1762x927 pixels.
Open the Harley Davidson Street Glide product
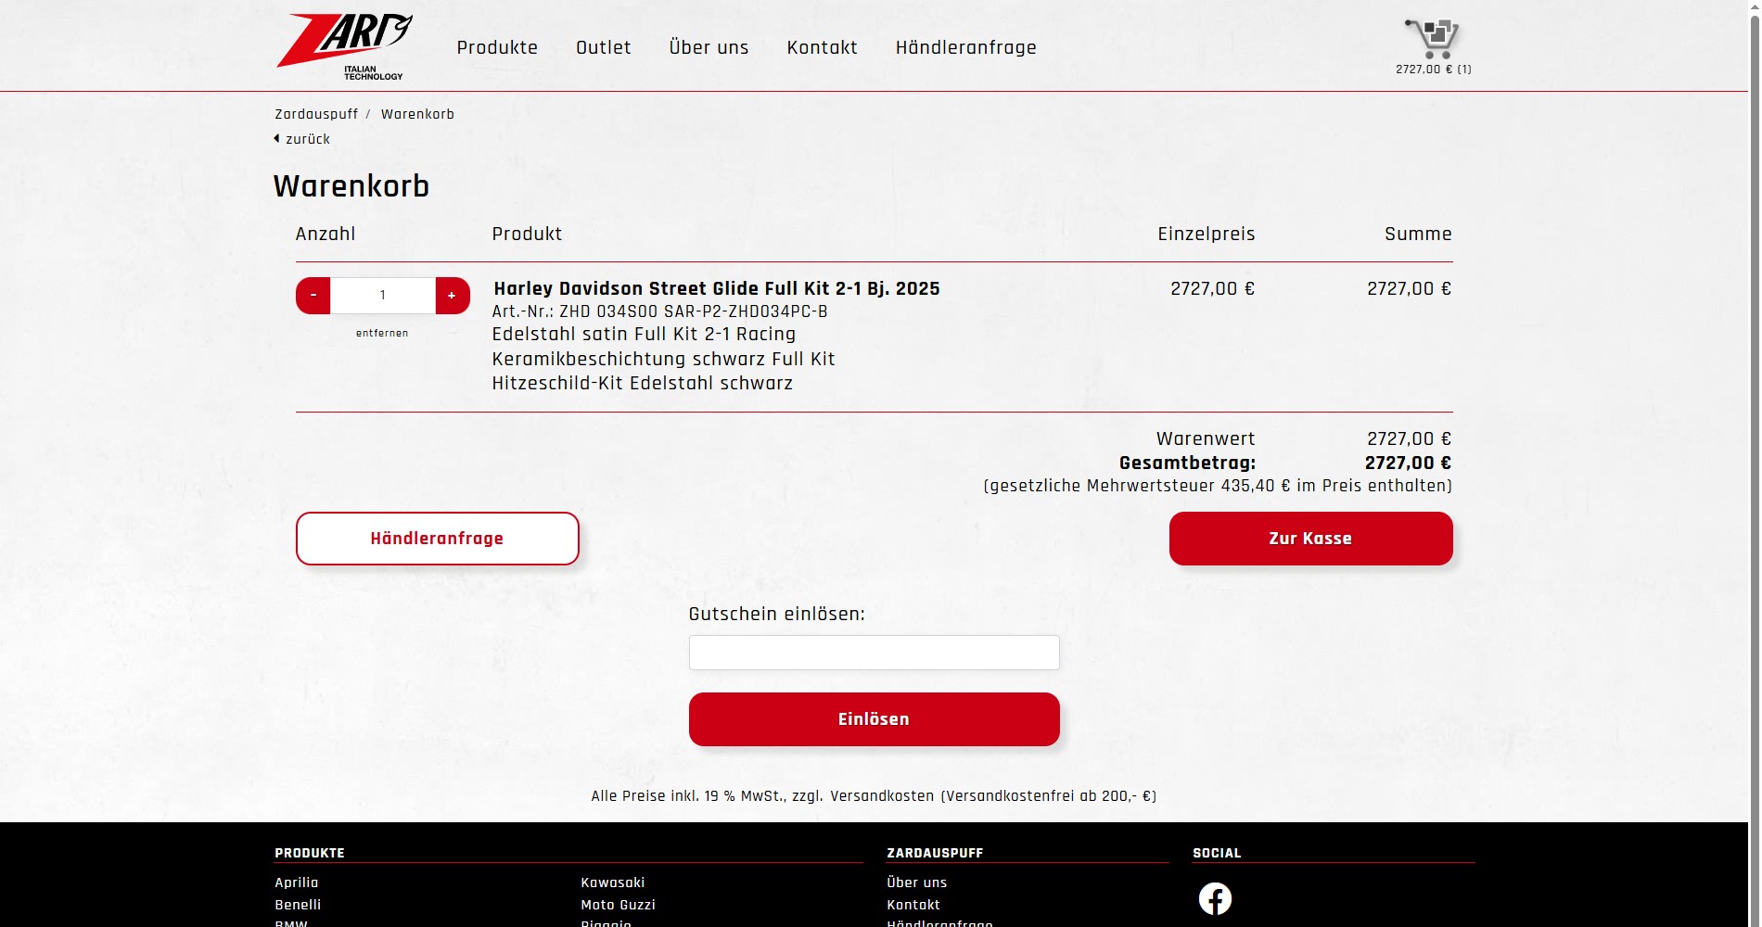(716, 288)
